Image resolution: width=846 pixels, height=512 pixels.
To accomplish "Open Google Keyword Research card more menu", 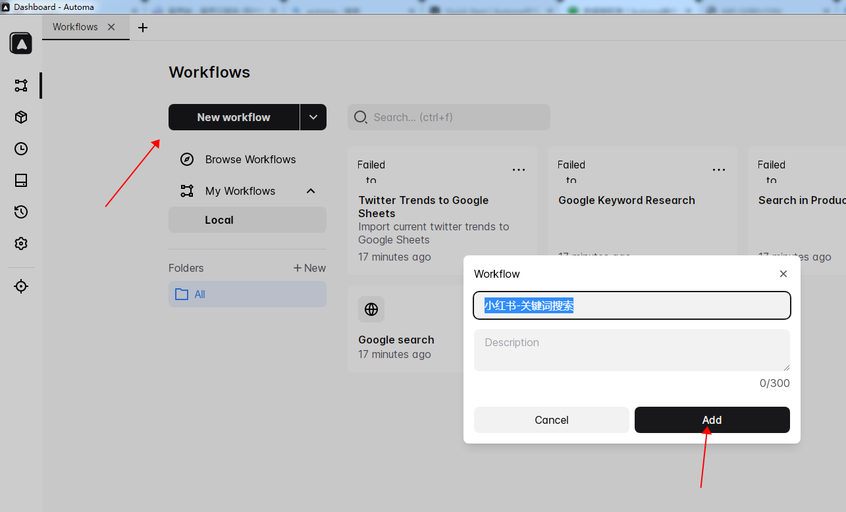I will pyautogui.click(x=719, y=170).
